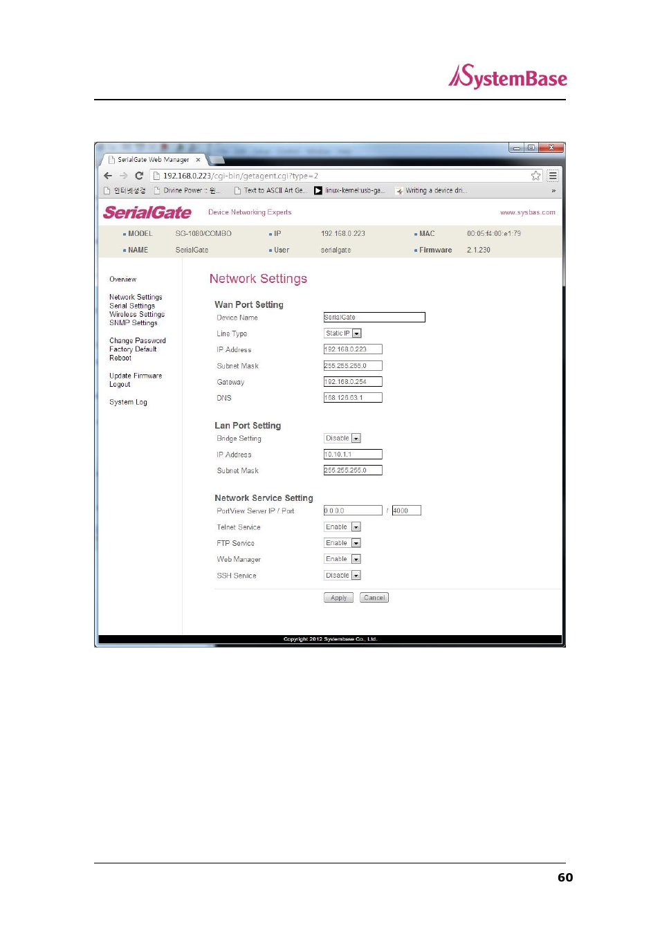Open the Bridge Setting dropdown
This screenshot has width=660, height=934.
pyautogui.click(x=342, y=439)
